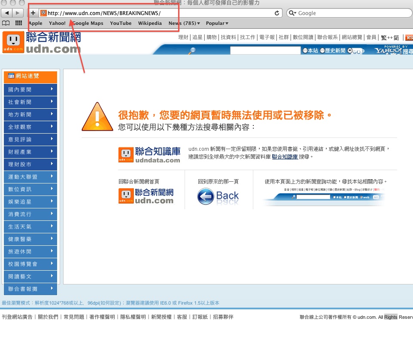Screen dimensions: 413x339
Task: Add bookmark with the plus button
Action: point(33,13)
